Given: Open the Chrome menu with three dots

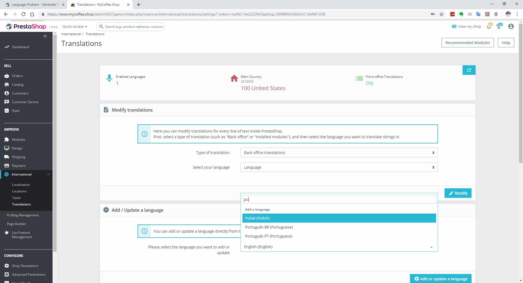Looking at the screenshot, I should [517, 14].
